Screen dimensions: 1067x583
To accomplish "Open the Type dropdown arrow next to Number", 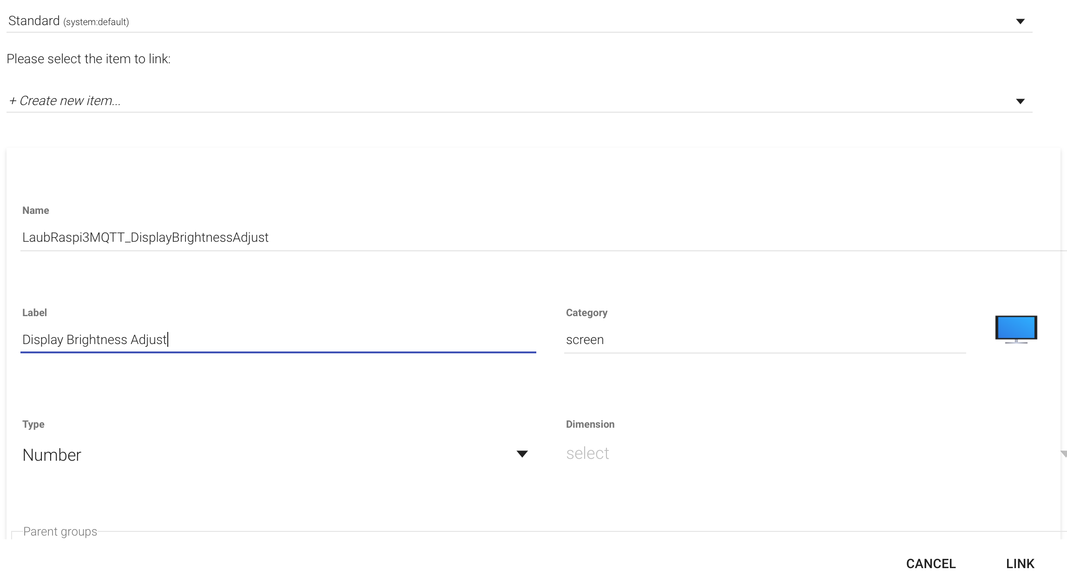I will pos(522,454).
